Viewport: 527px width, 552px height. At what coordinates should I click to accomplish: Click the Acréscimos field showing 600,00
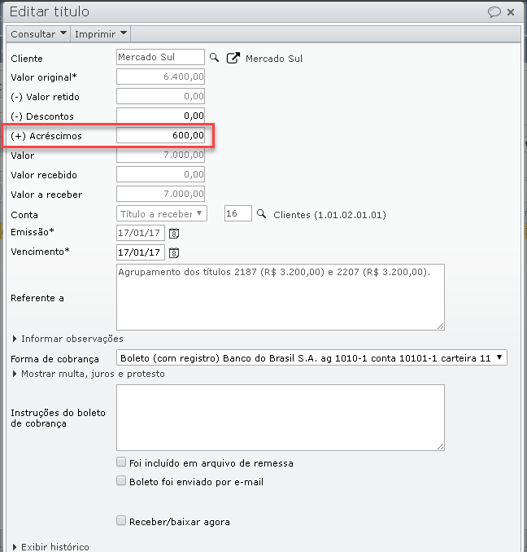tap(160, 135)
